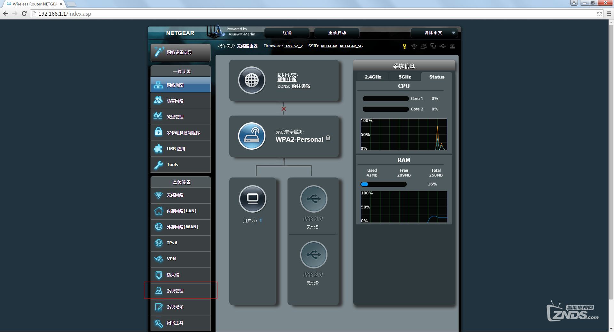Bookmark page with the star icon
Screen dimensions: 614x332
[599, 14]
